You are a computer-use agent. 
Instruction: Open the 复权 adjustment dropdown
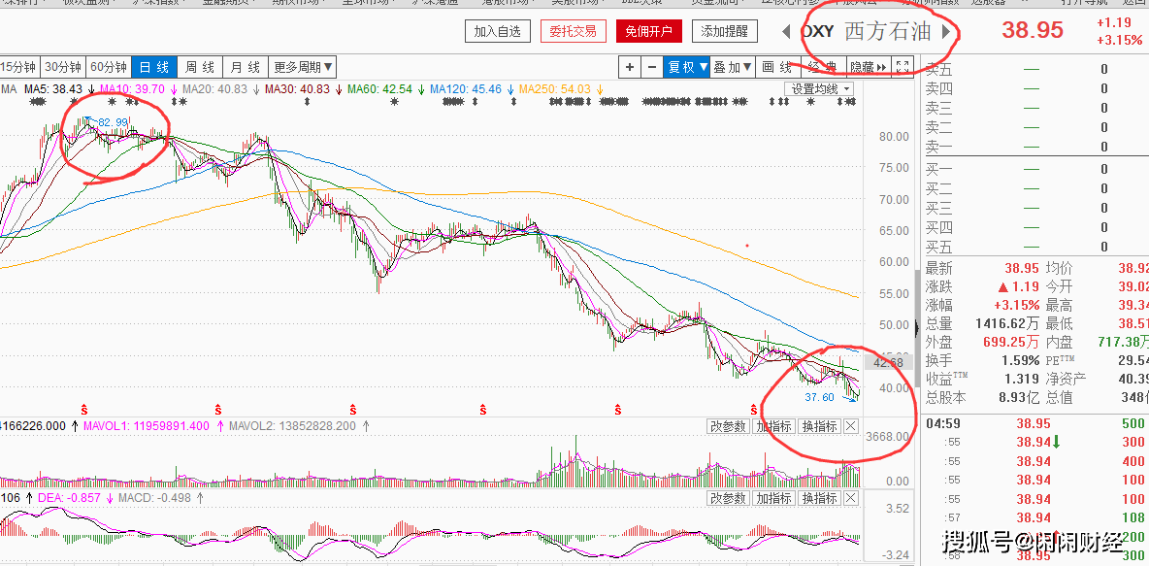tap(687, 67)
